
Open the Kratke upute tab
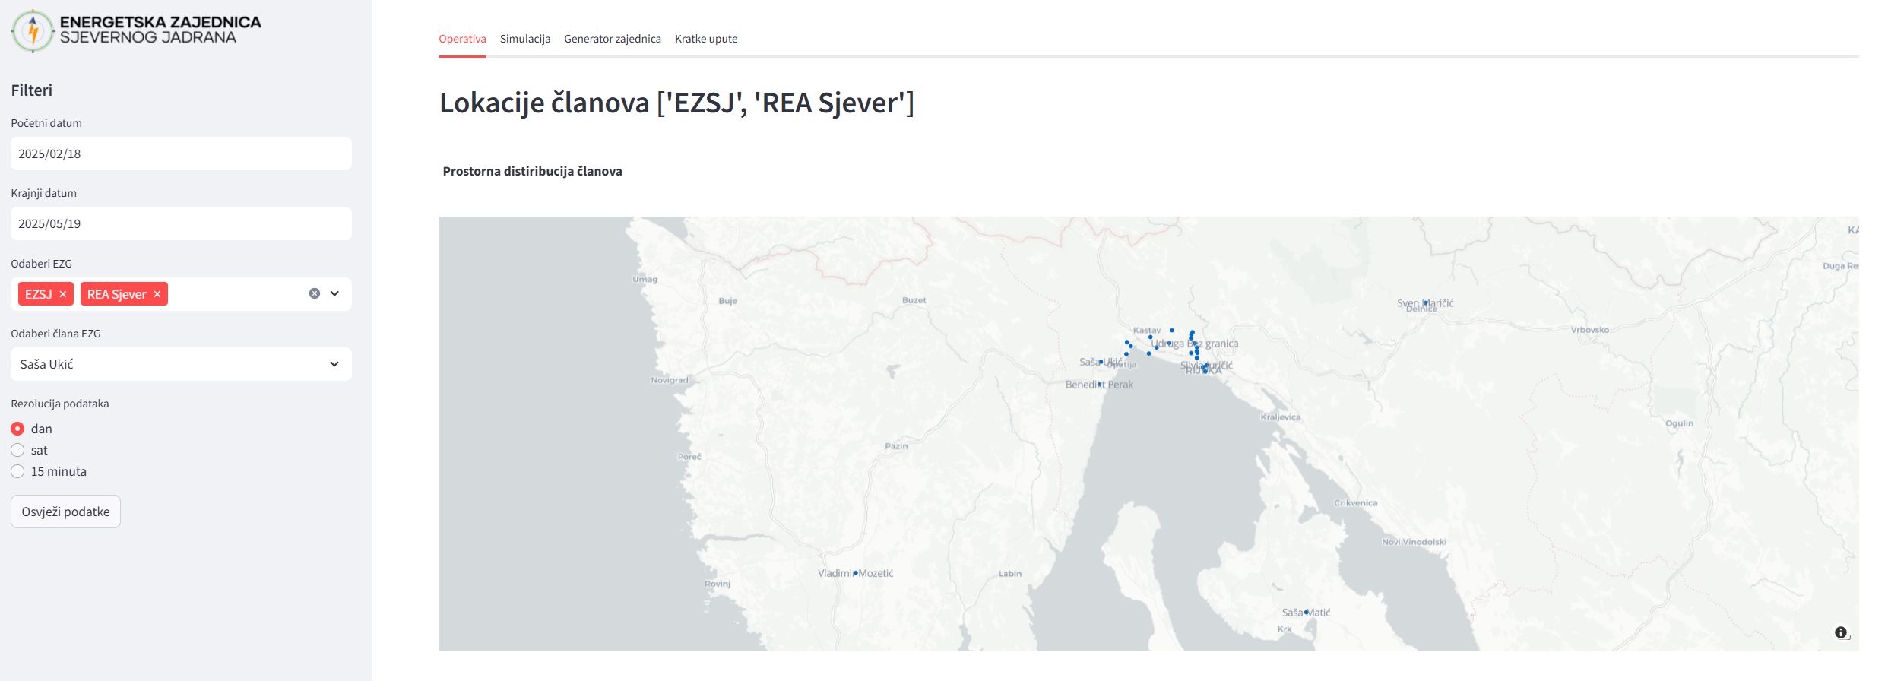point(706,39)
